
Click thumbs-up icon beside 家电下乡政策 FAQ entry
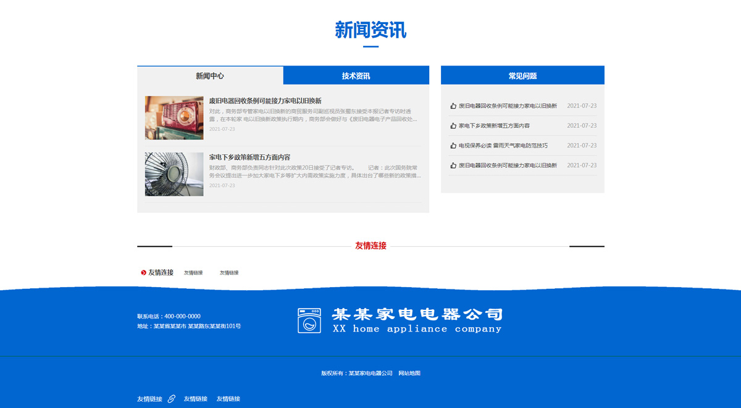click(453, 126)
